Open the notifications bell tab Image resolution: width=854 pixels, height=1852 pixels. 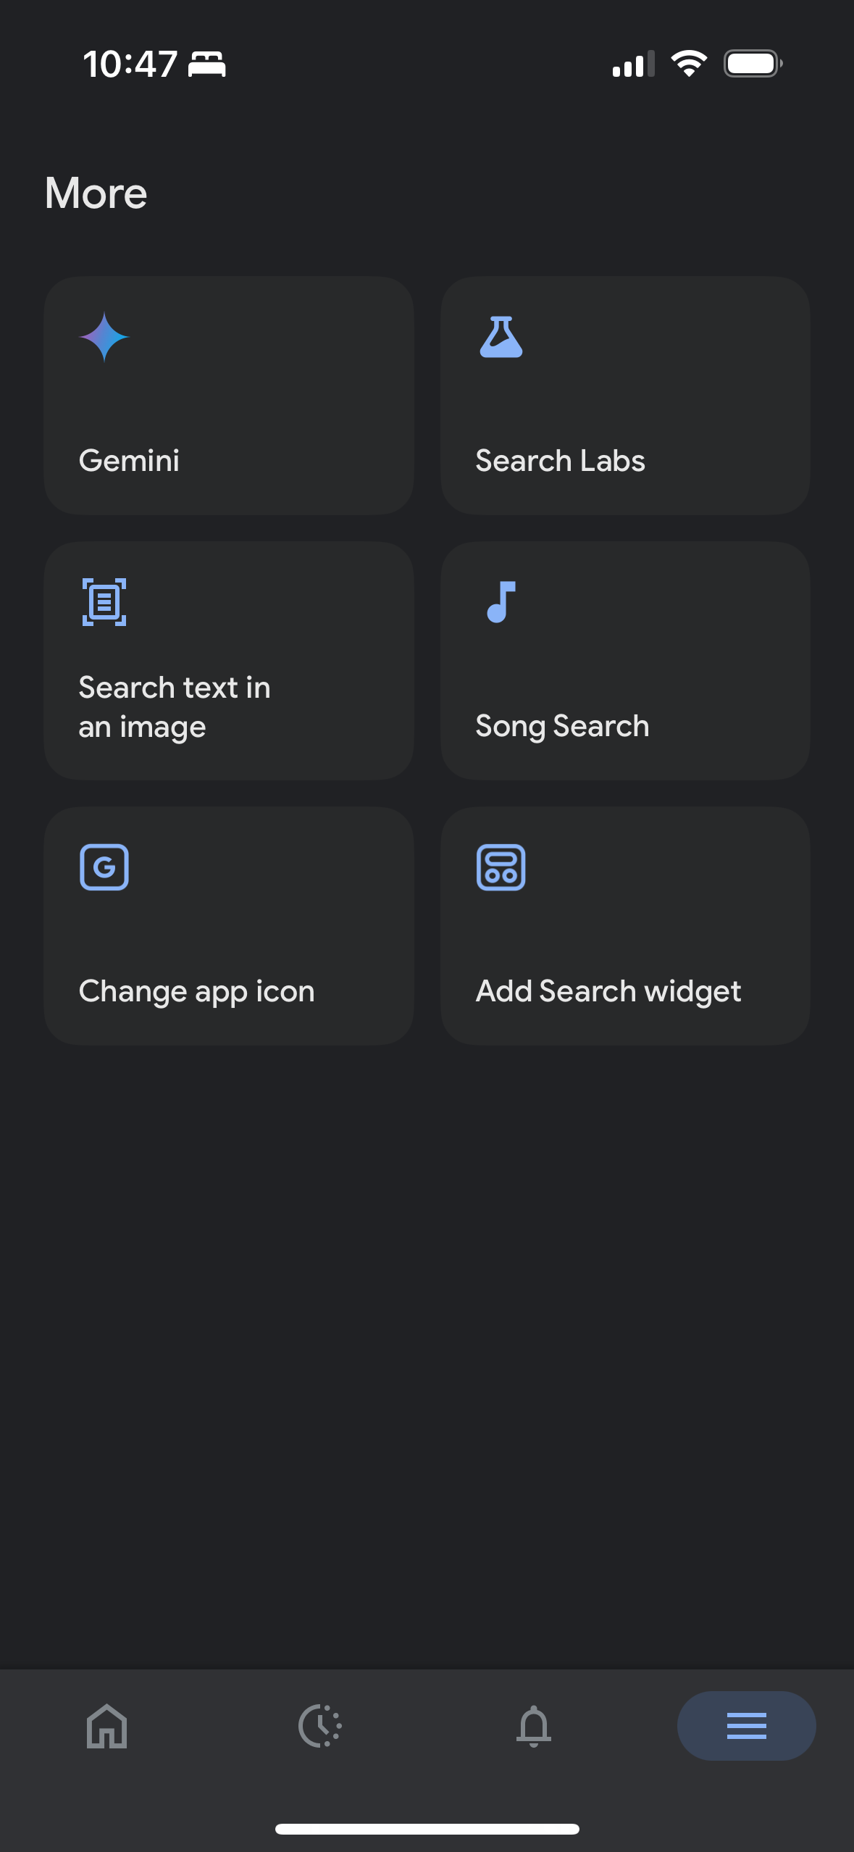(x=534, y=1726)
